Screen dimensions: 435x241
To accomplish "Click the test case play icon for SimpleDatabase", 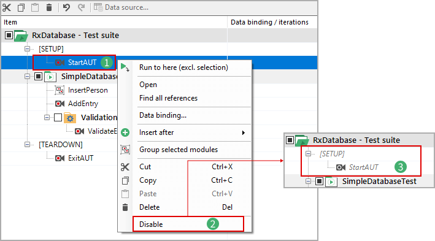I will 50,77.
